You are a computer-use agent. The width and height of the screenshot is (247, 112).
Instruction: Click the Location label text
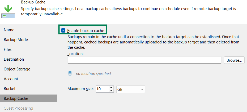[x=75, y=54]
